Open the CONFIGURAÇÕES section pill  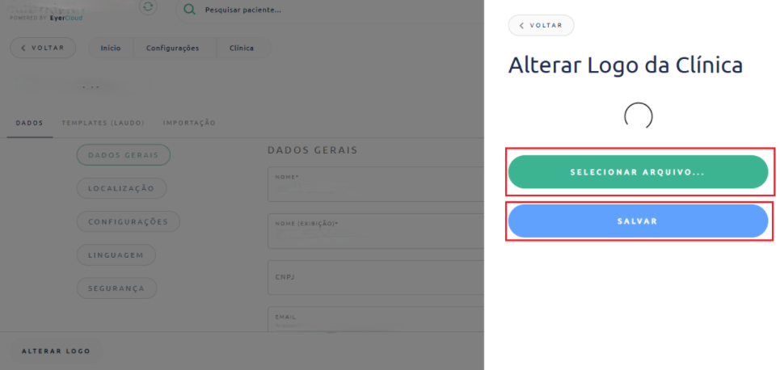[128, 221]
